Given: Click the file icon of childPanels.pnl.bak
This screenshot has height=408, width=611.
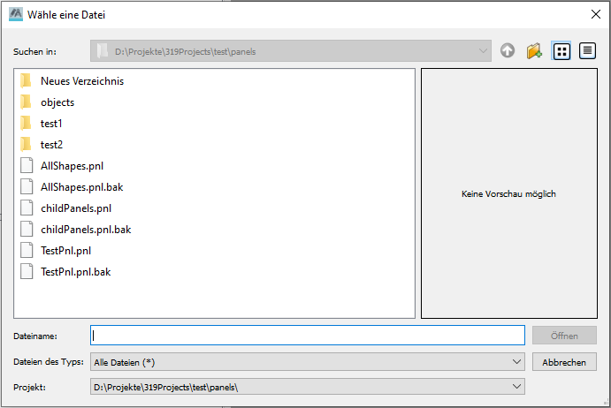Looking at the screenshot, I should (x=27, y=230).
